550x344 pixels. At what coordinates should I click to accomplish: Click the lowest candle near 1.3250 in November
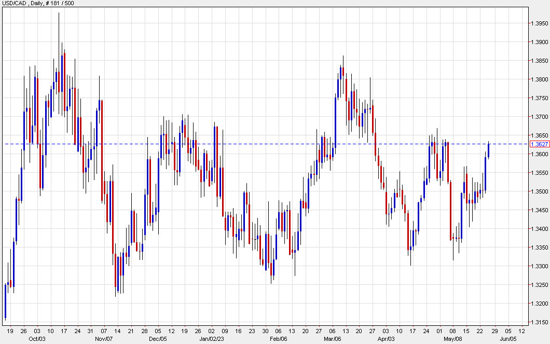[x=116, y=275]
